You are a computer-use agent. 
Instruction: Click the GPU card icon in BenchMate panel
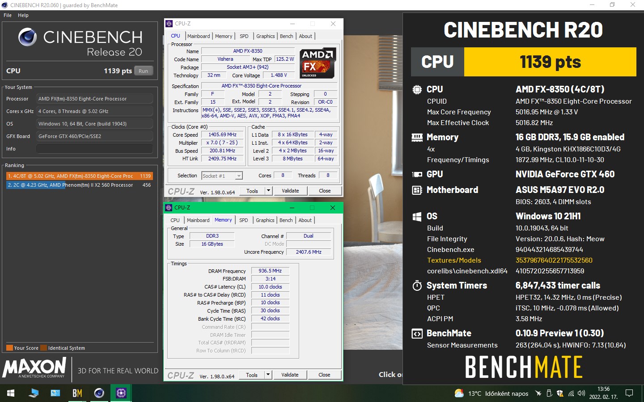pyautogui.click(x=417, y=174)
